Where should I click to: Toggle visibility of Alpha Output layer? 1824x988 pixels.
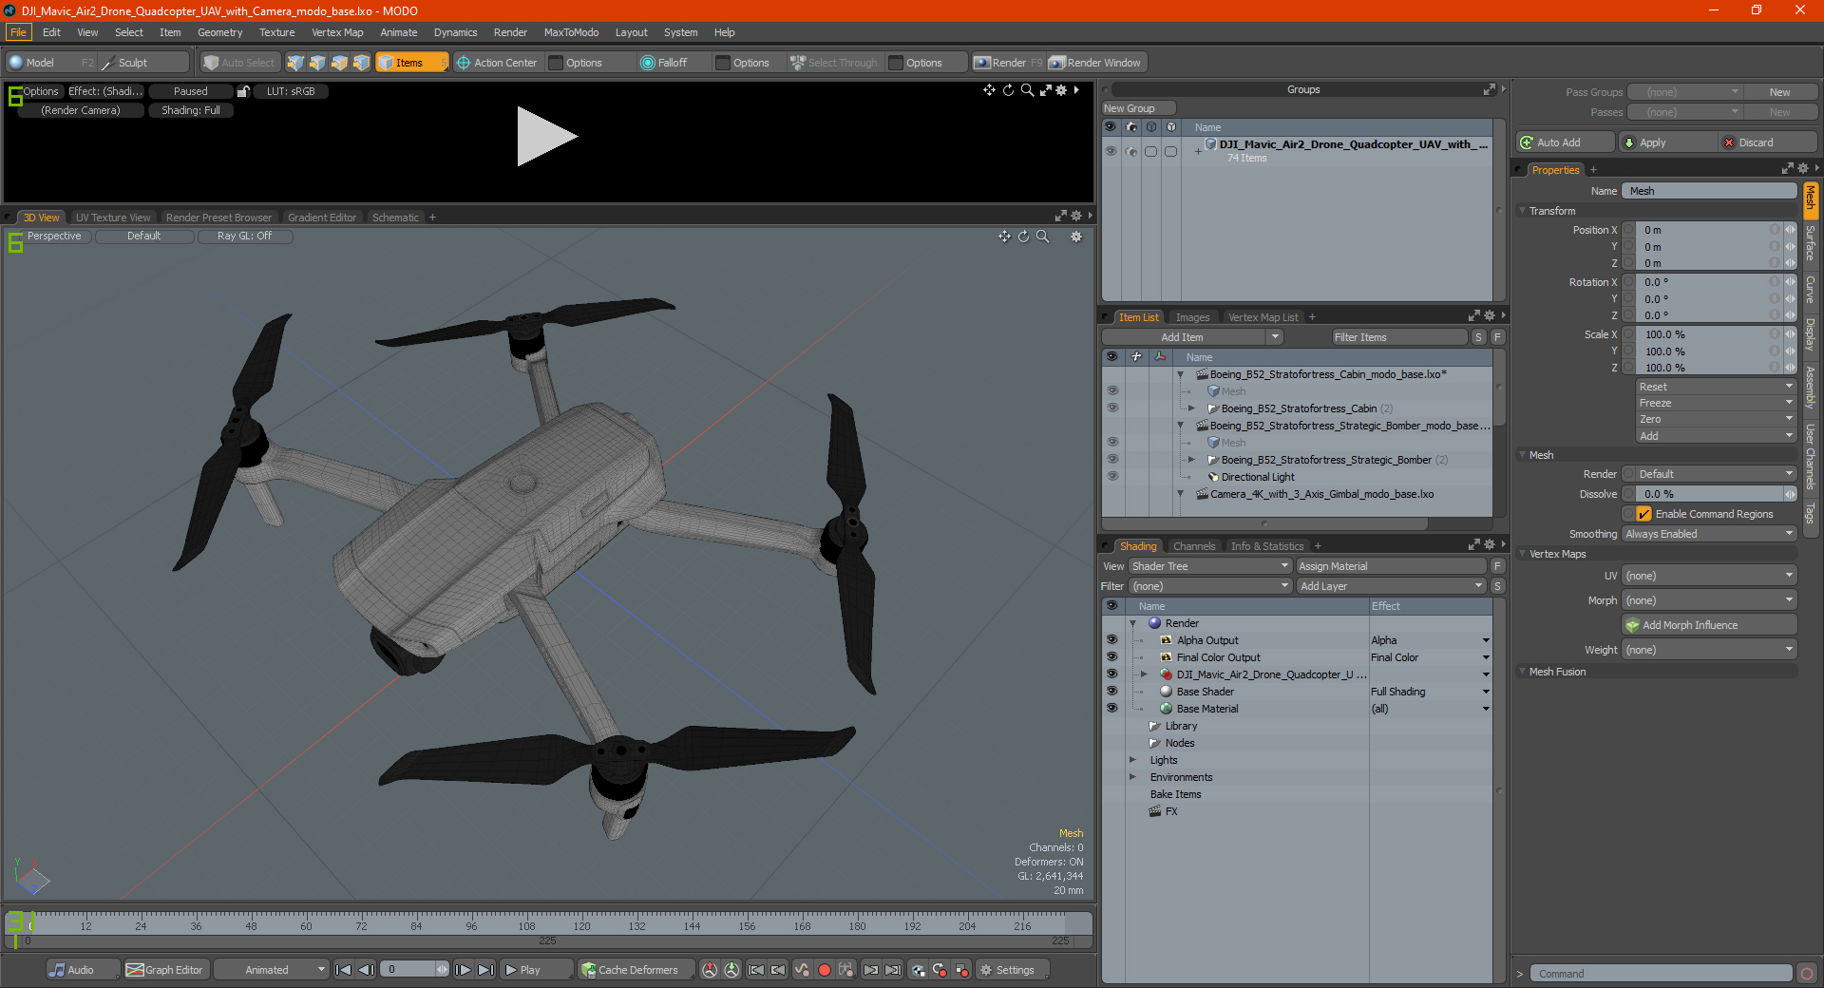pyautogui.click(x=1111, y=640)
